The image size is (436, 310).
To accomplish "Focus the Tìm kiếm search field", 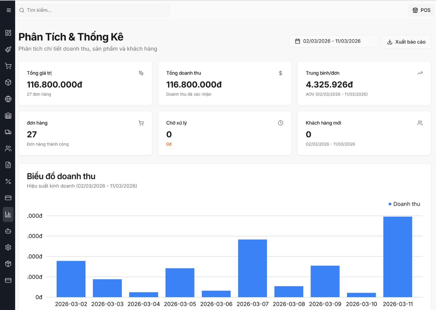I will [94, 10].
